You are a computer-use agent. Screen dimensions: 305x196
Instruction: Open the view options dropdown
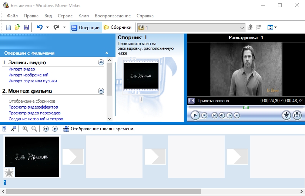click(x=272, y=27)
